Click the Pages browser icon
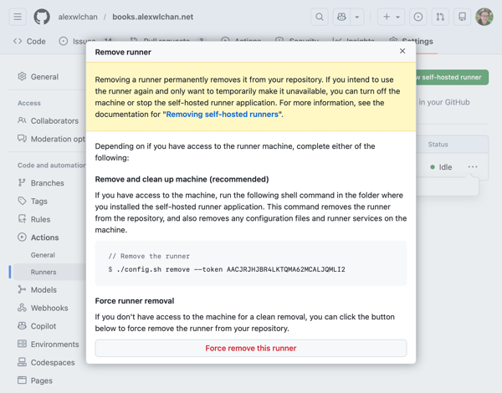This screenshot has width=502, height=393. [x=22, y=380]
